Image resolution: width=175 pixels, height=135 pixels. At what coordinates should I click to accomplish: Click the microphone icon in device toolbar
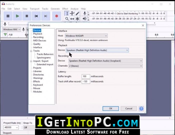23,29
